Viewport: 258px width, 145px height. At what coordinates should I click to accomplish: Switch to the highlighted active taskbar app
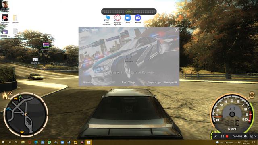(89, 142)
